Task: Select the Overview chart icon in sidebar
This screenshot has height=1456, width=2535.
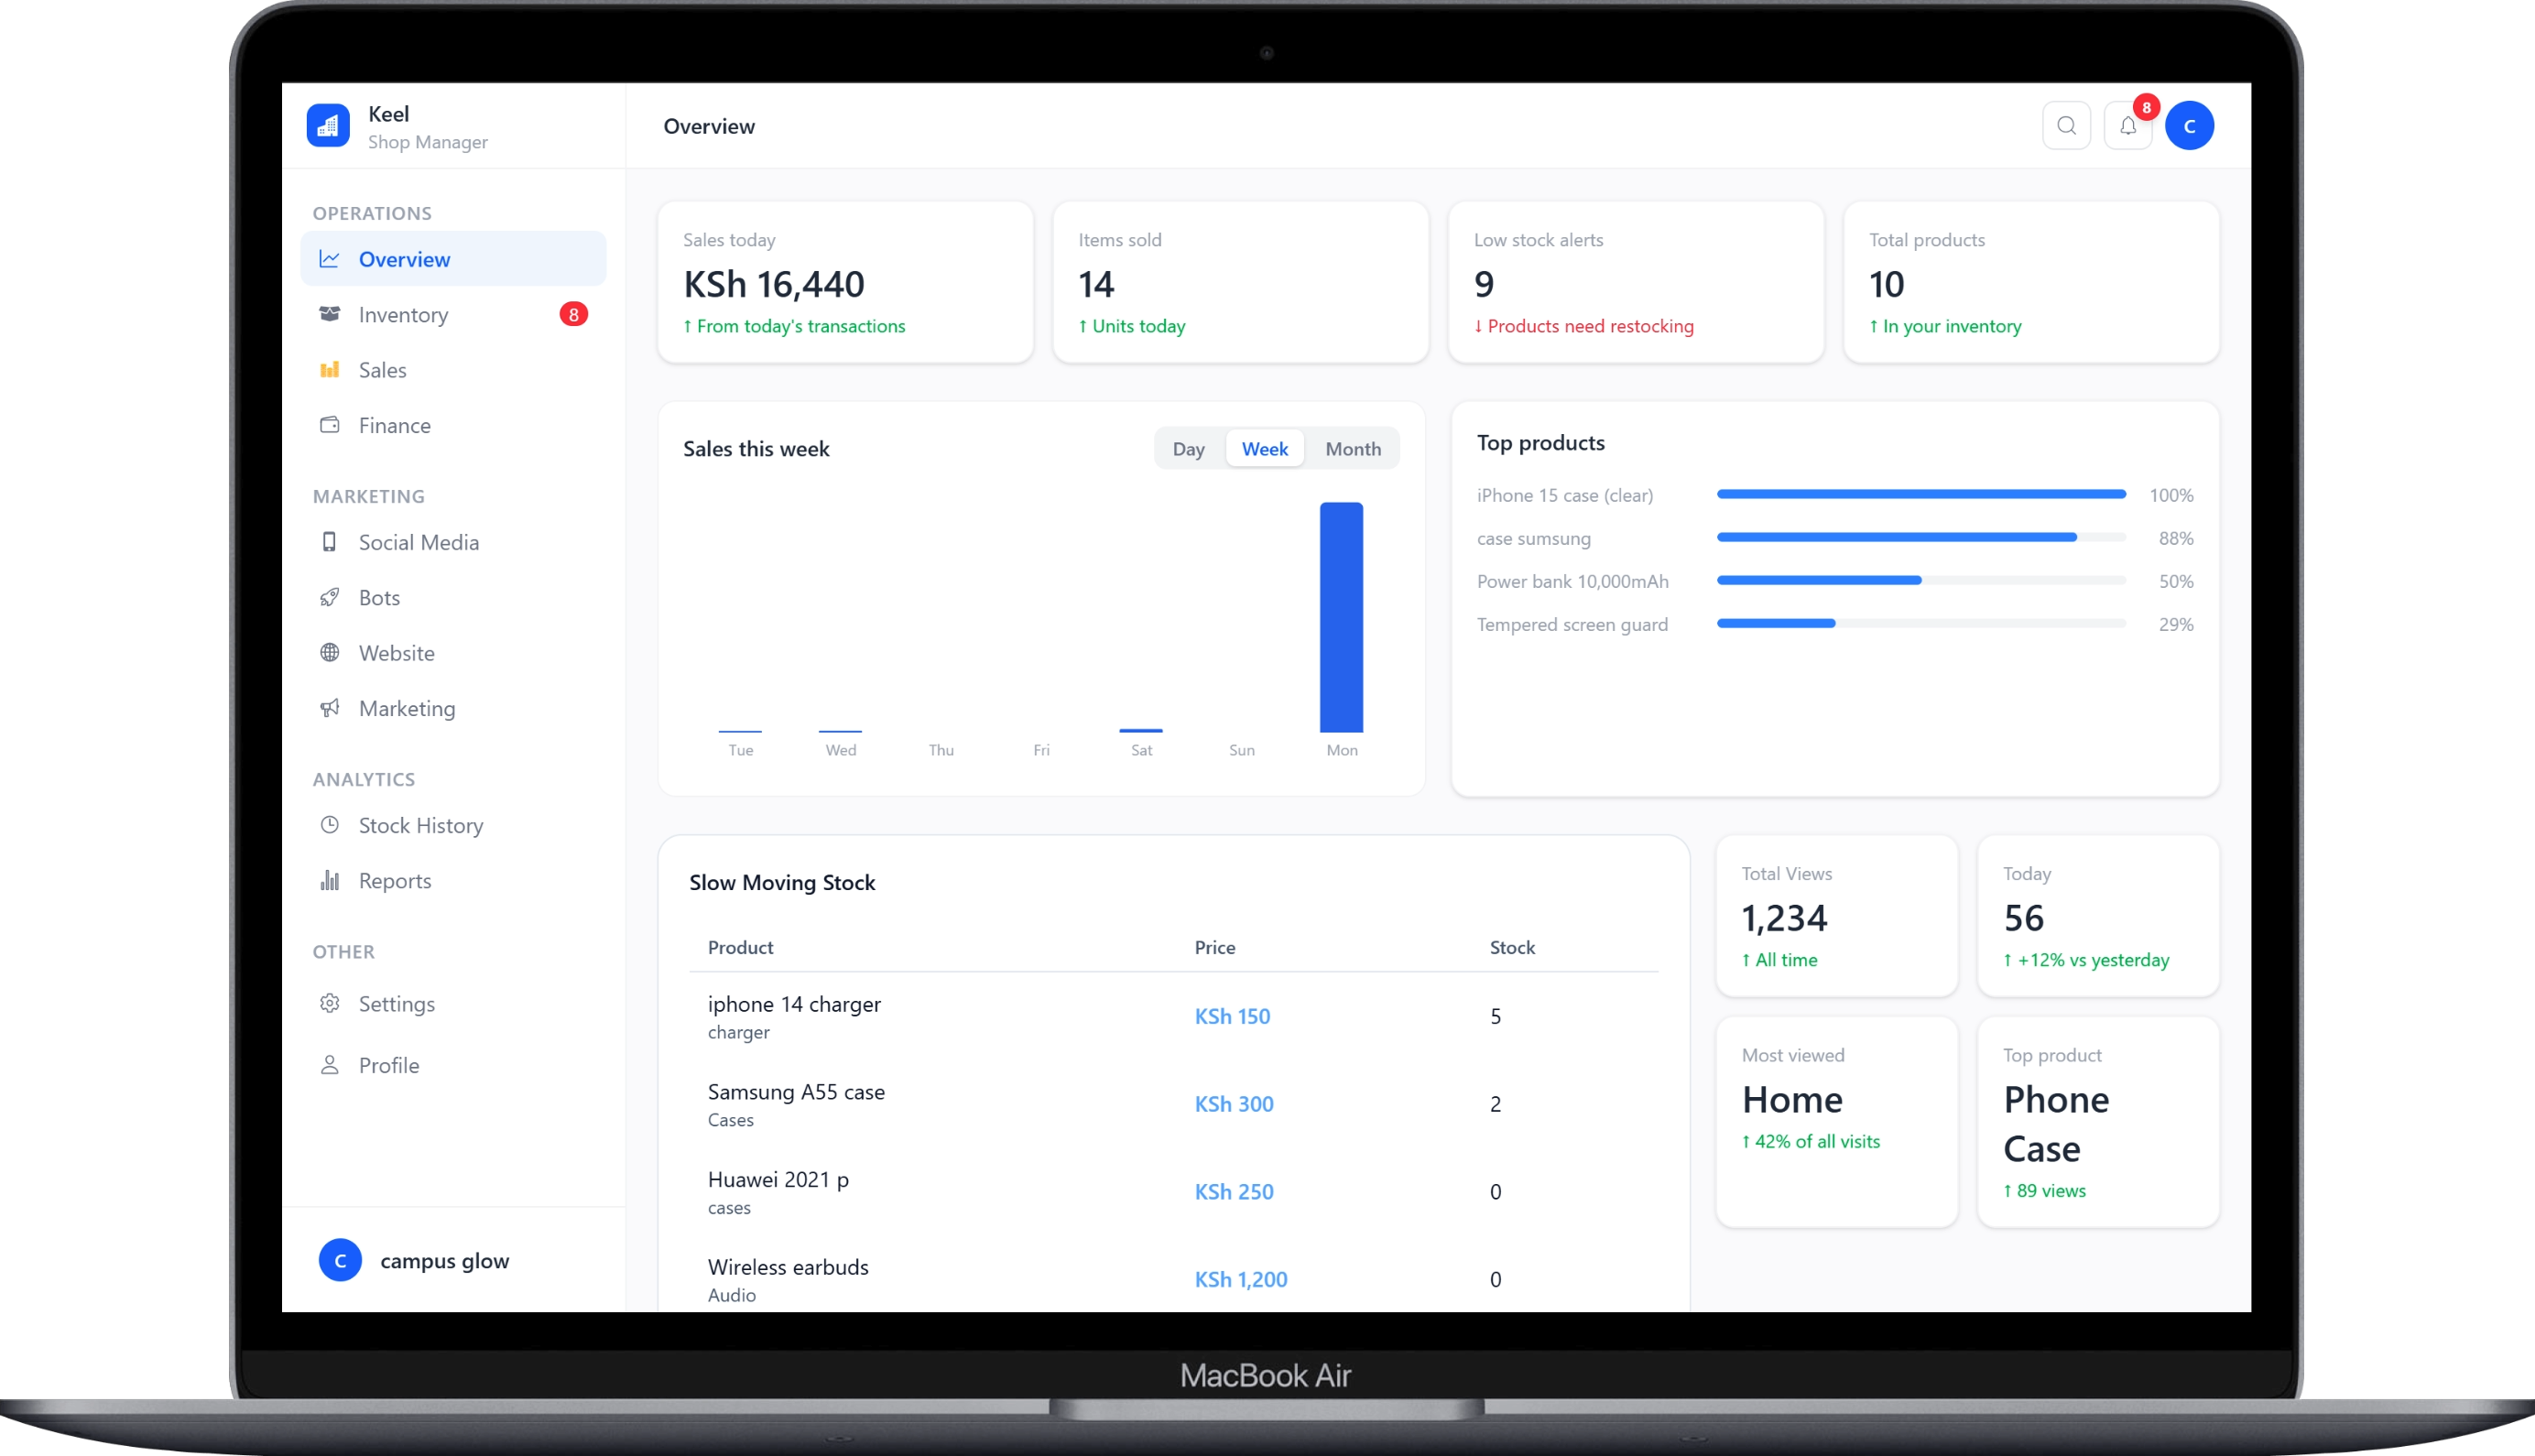Action: [329, 259]
